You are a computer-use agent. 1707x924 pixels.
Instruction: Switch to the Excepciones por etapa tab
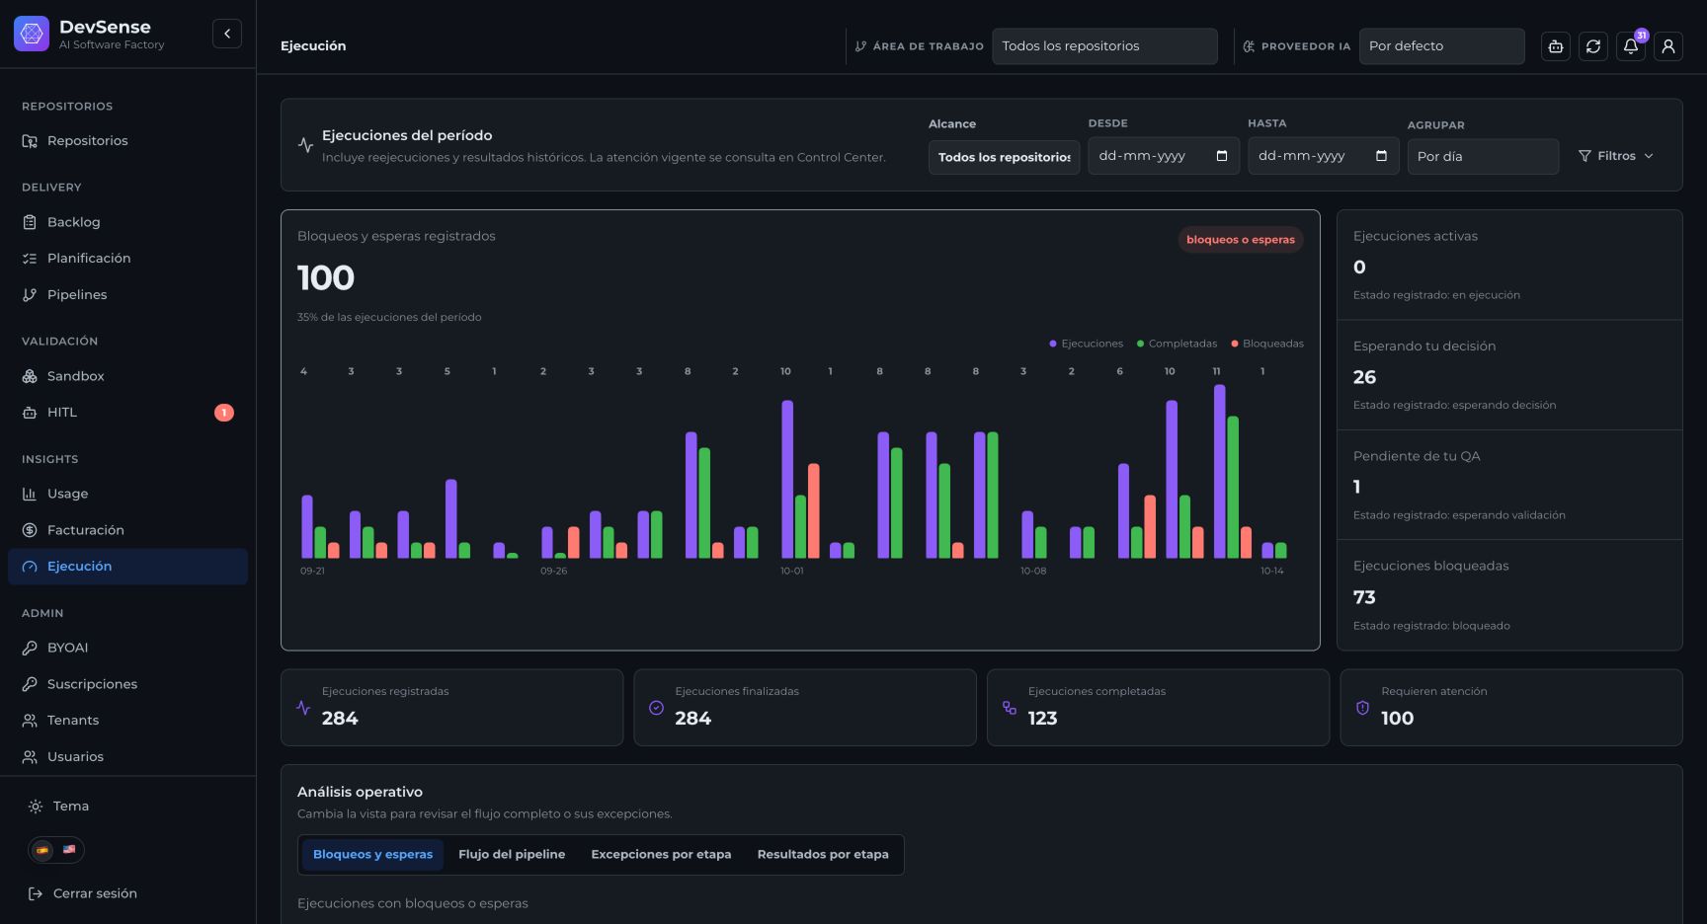(661, 855)
